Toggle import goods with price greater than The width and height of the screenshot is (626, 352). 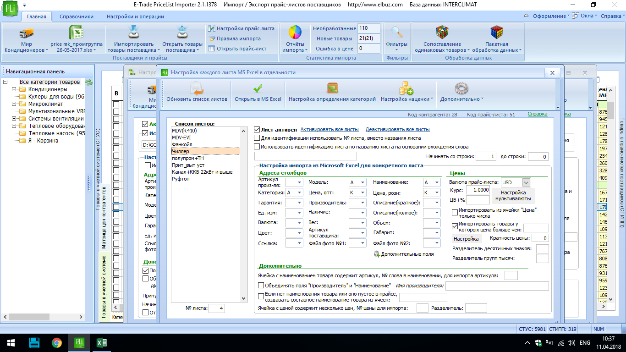[455, 225]
